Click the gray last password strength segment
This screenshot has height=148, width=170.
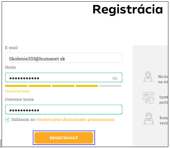[110, 86]
